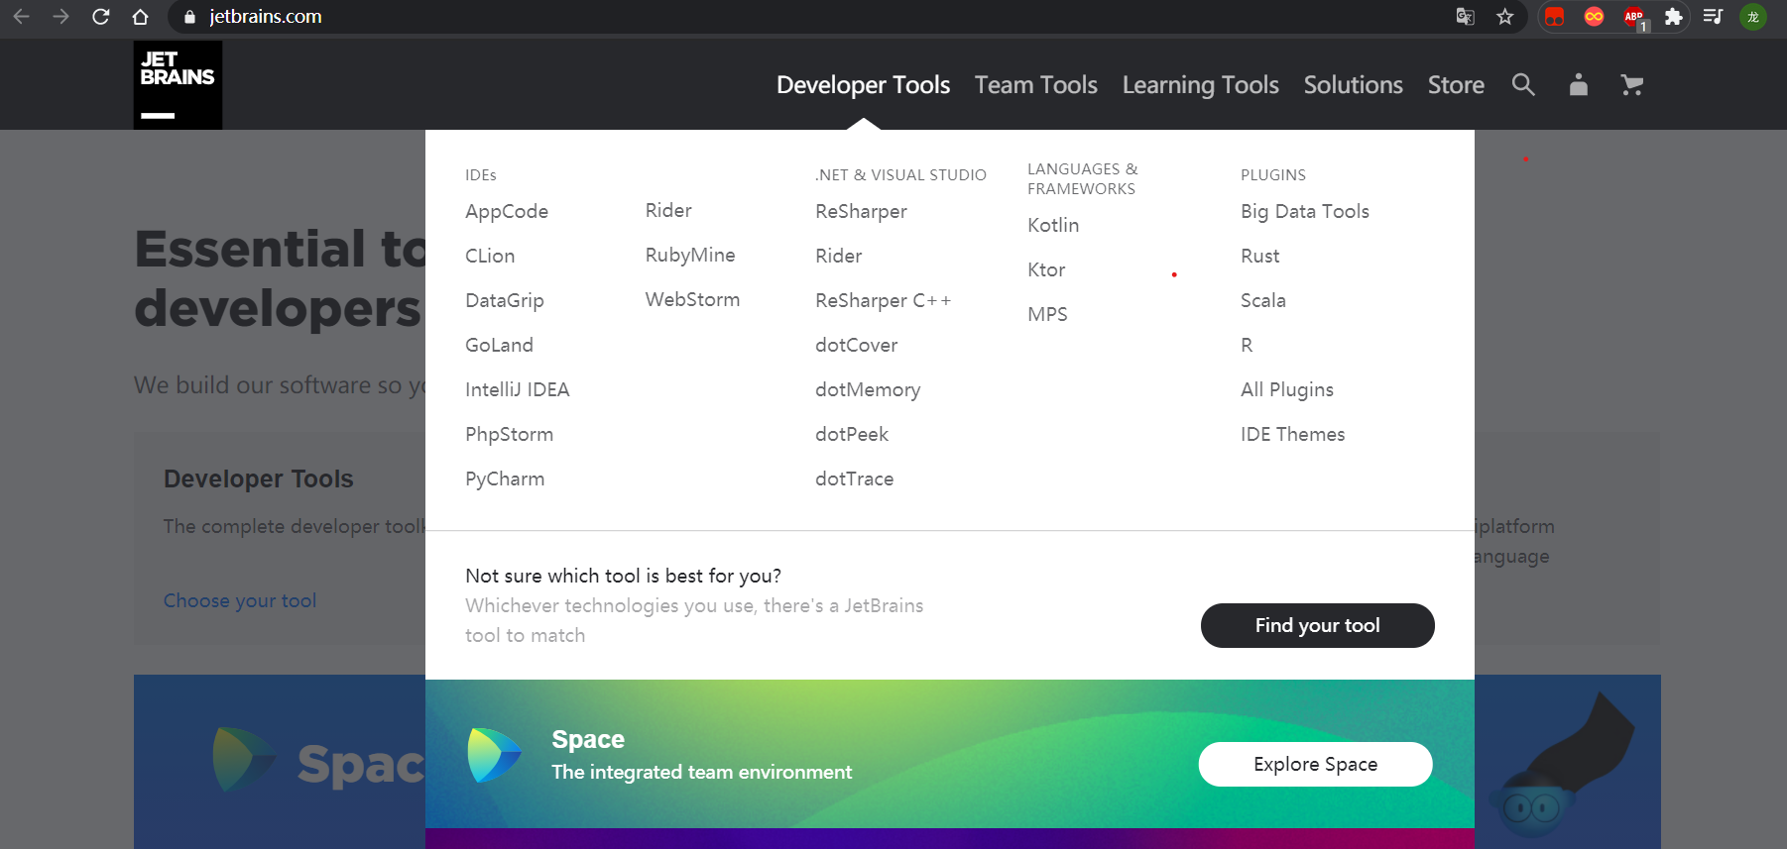The width and height of the screenshot is (1787, 849).
Task: Go to browser home page icon
Action: [140, 17]
